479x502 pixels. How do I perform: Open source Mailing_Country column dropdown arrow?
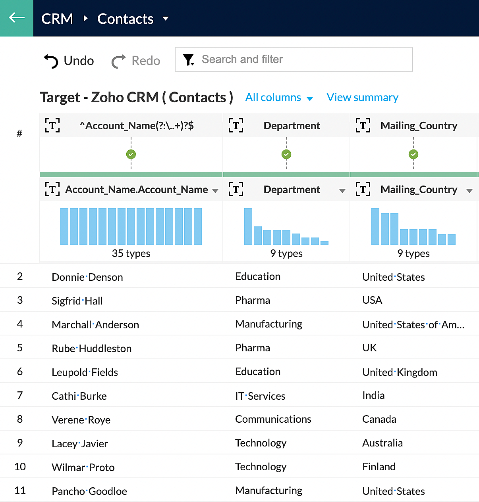coord(469,191)
